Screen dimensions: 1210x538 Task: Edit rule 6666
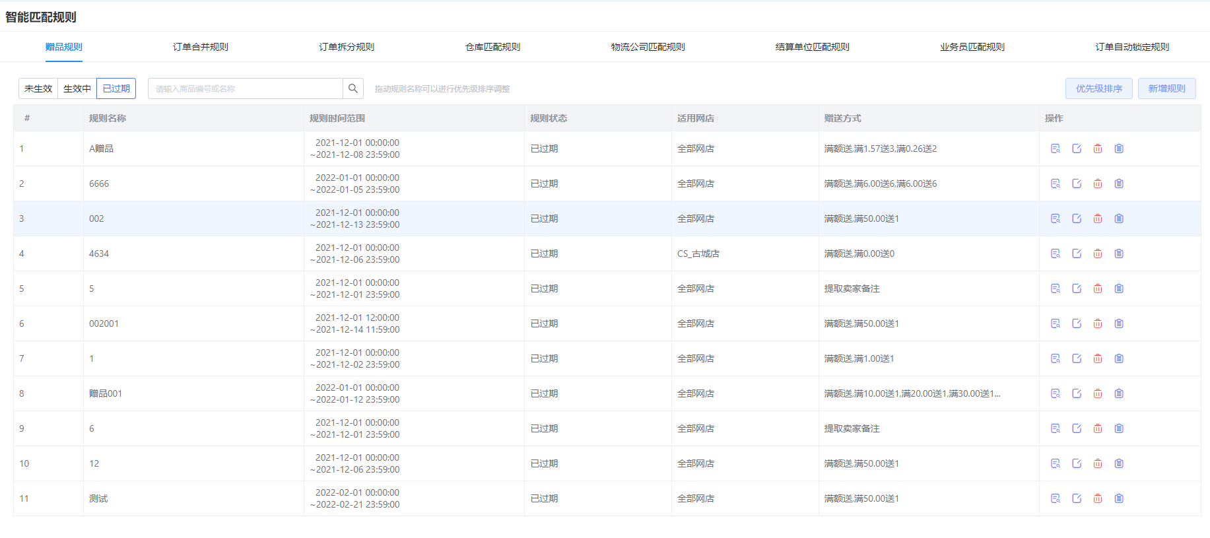[1077, 184]
